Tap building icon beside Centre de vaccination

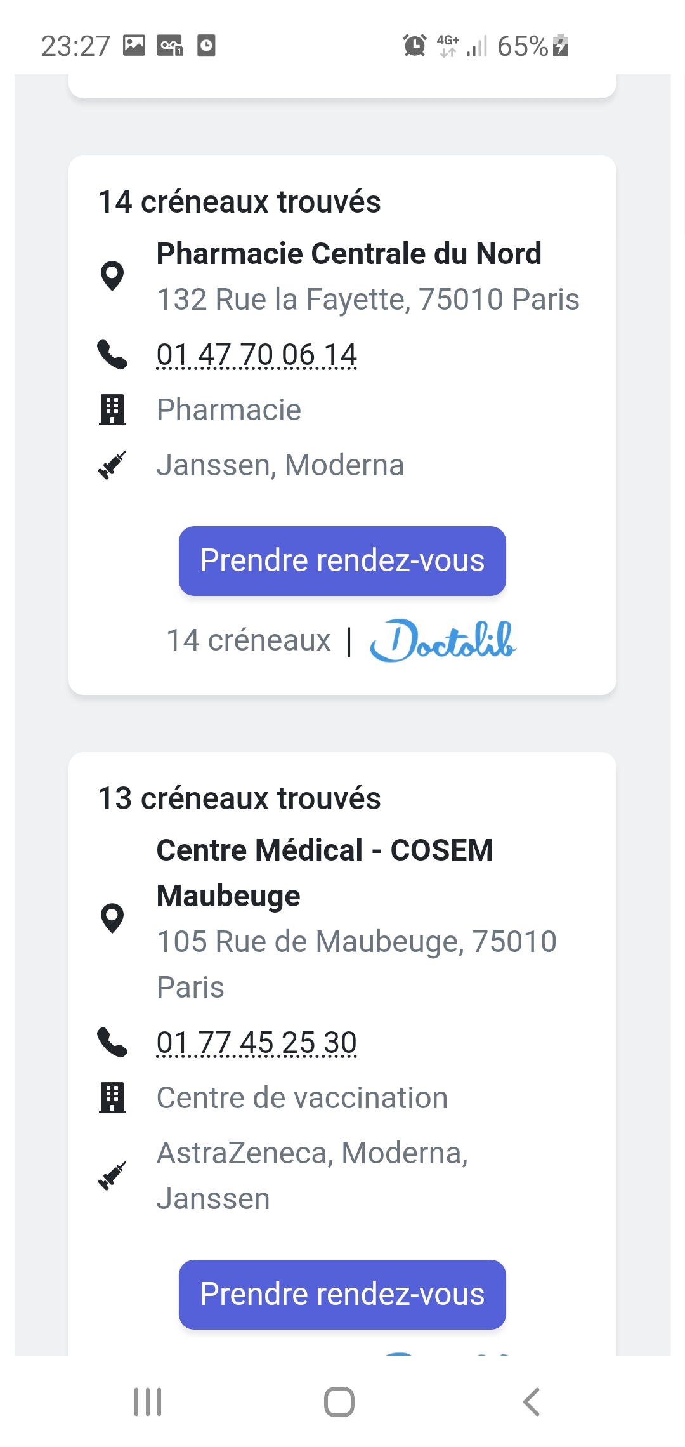(112, 1097)
